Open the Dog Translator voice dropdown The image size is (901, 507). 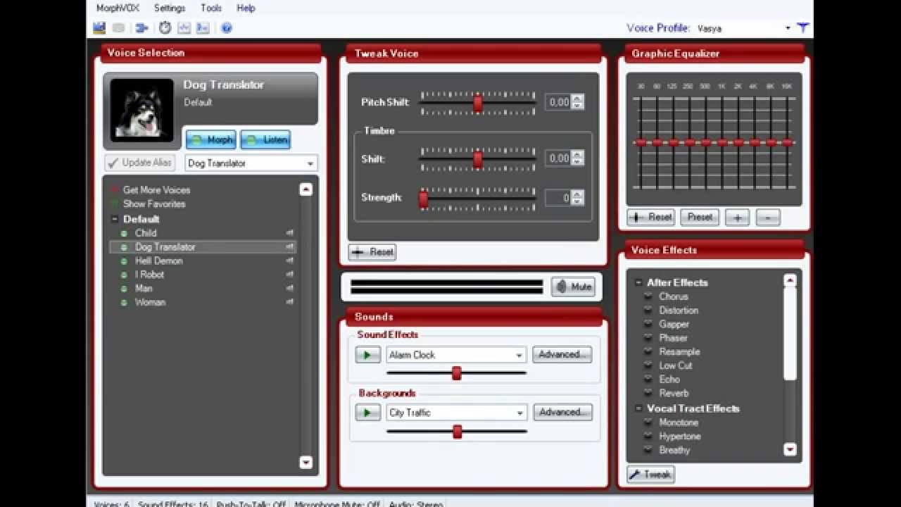(x=310, y=163)
